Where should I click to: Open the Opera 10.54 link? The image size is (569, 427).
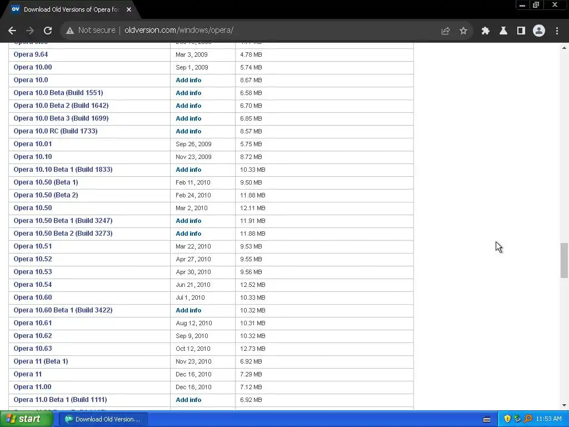(33, 285)
